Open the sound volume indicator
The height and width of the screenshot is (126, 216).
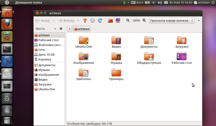160,2
